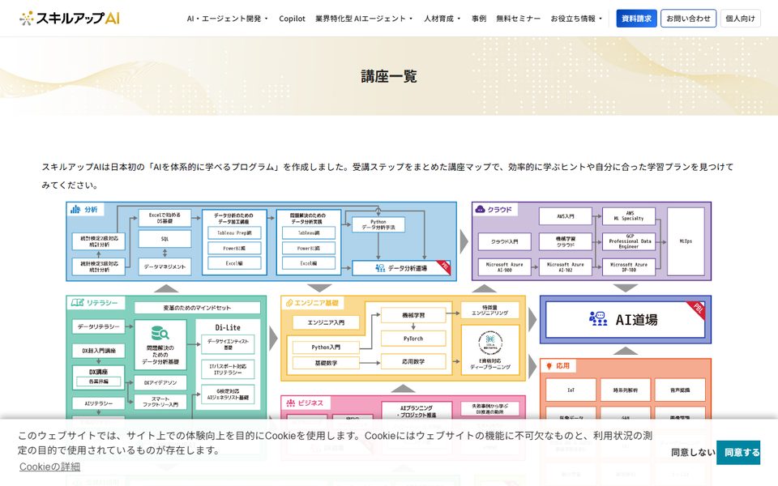The image size is (778, 486).
Task: Select GCP Professional Data Engineer box
Action: pyautogui.click(x=629, y=241)
